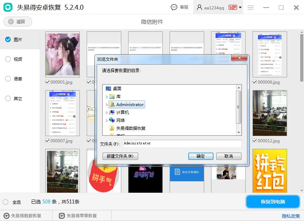Click the 返回 back arrow icon
Image resolution: width=304 pixels, height=221 pixels.
[10, 21]
